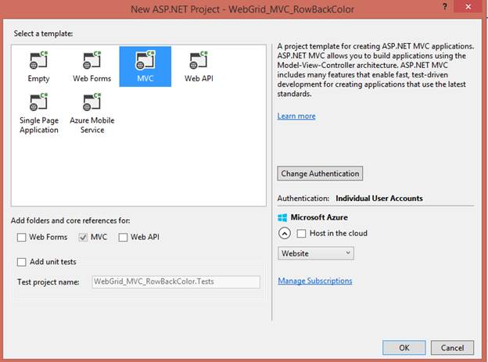Pick the Web API template icon
488x362 pixels.
(198, 61)
